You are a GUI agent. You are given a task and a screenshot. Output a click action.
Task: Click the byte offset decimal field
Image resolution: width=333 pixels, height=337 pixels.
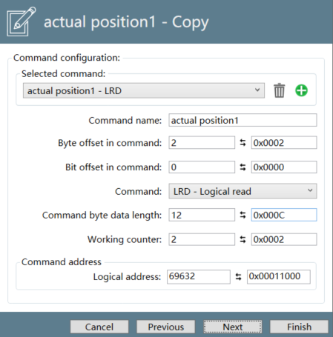tap(202, 143)
